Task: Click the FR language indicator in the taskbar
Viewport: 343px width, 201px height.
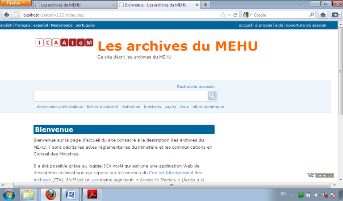Action: (283, 194)
